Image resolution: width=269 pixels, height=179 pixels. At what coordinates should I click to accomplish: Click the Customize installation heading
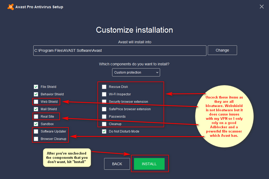[134, 30]
